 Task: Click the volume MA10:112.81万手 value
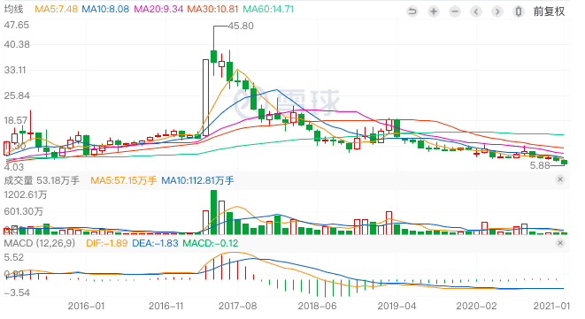tap(197, 181)
